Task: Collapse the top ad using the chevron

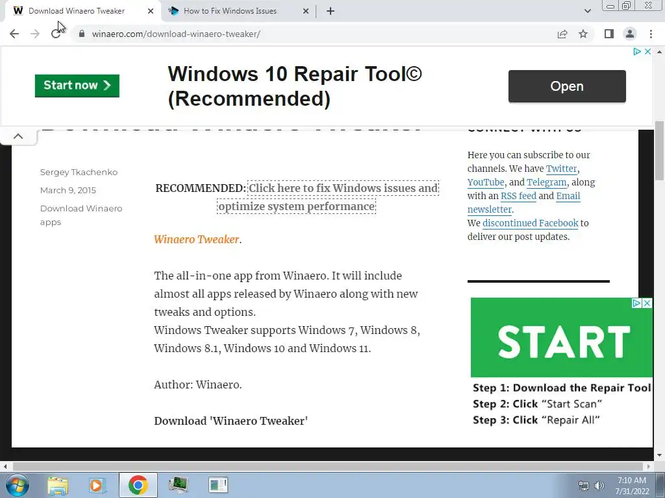Action: [x=18, y=136]
